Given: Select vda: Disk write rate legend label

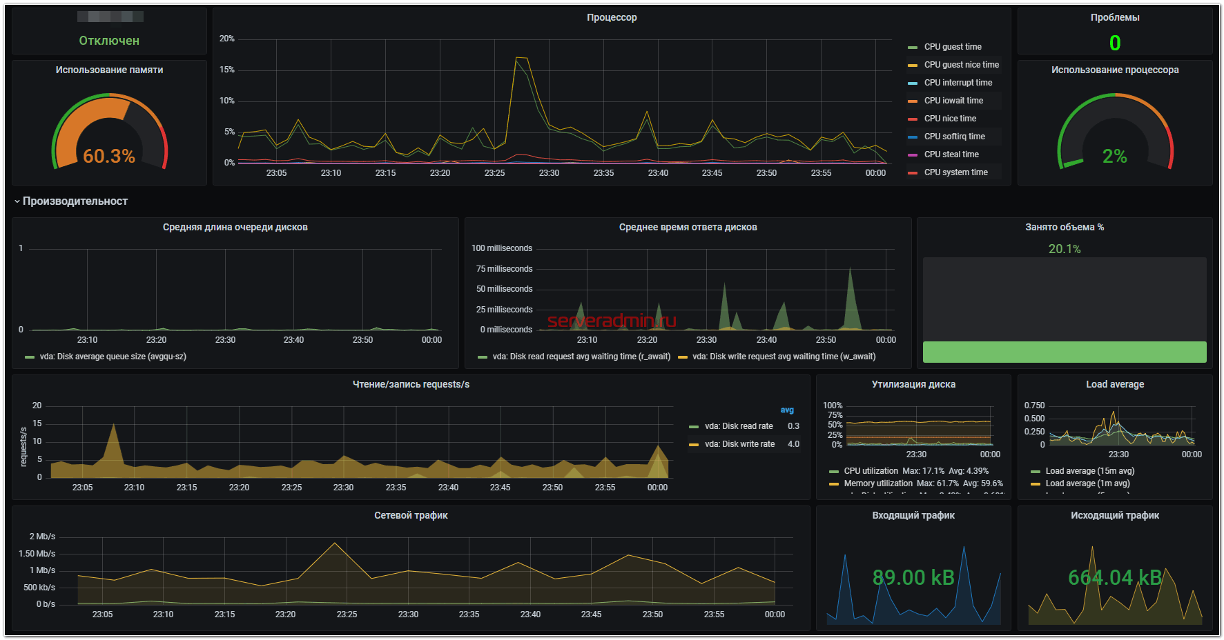Looking at the screenshot, I should point(739,444).
